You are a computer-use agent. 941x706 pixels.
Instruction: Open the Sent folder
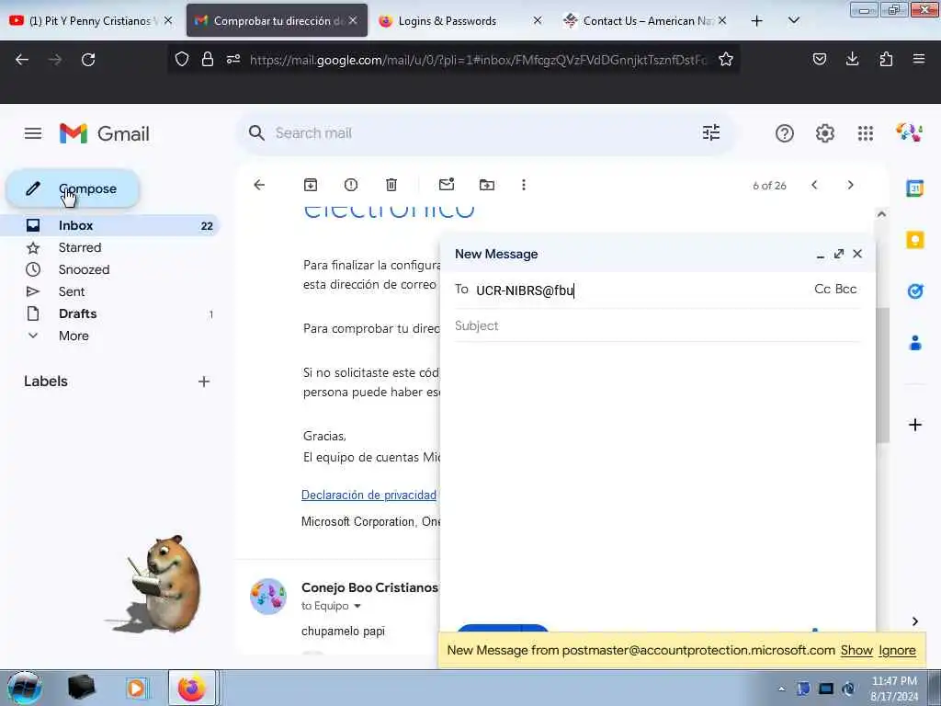72,291
